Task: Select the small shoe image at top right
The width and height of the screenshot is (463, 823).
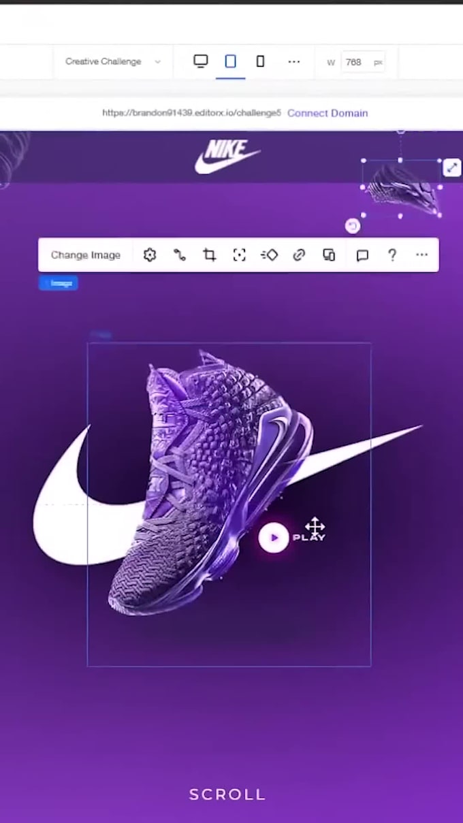Action: (x=401, y=189)
